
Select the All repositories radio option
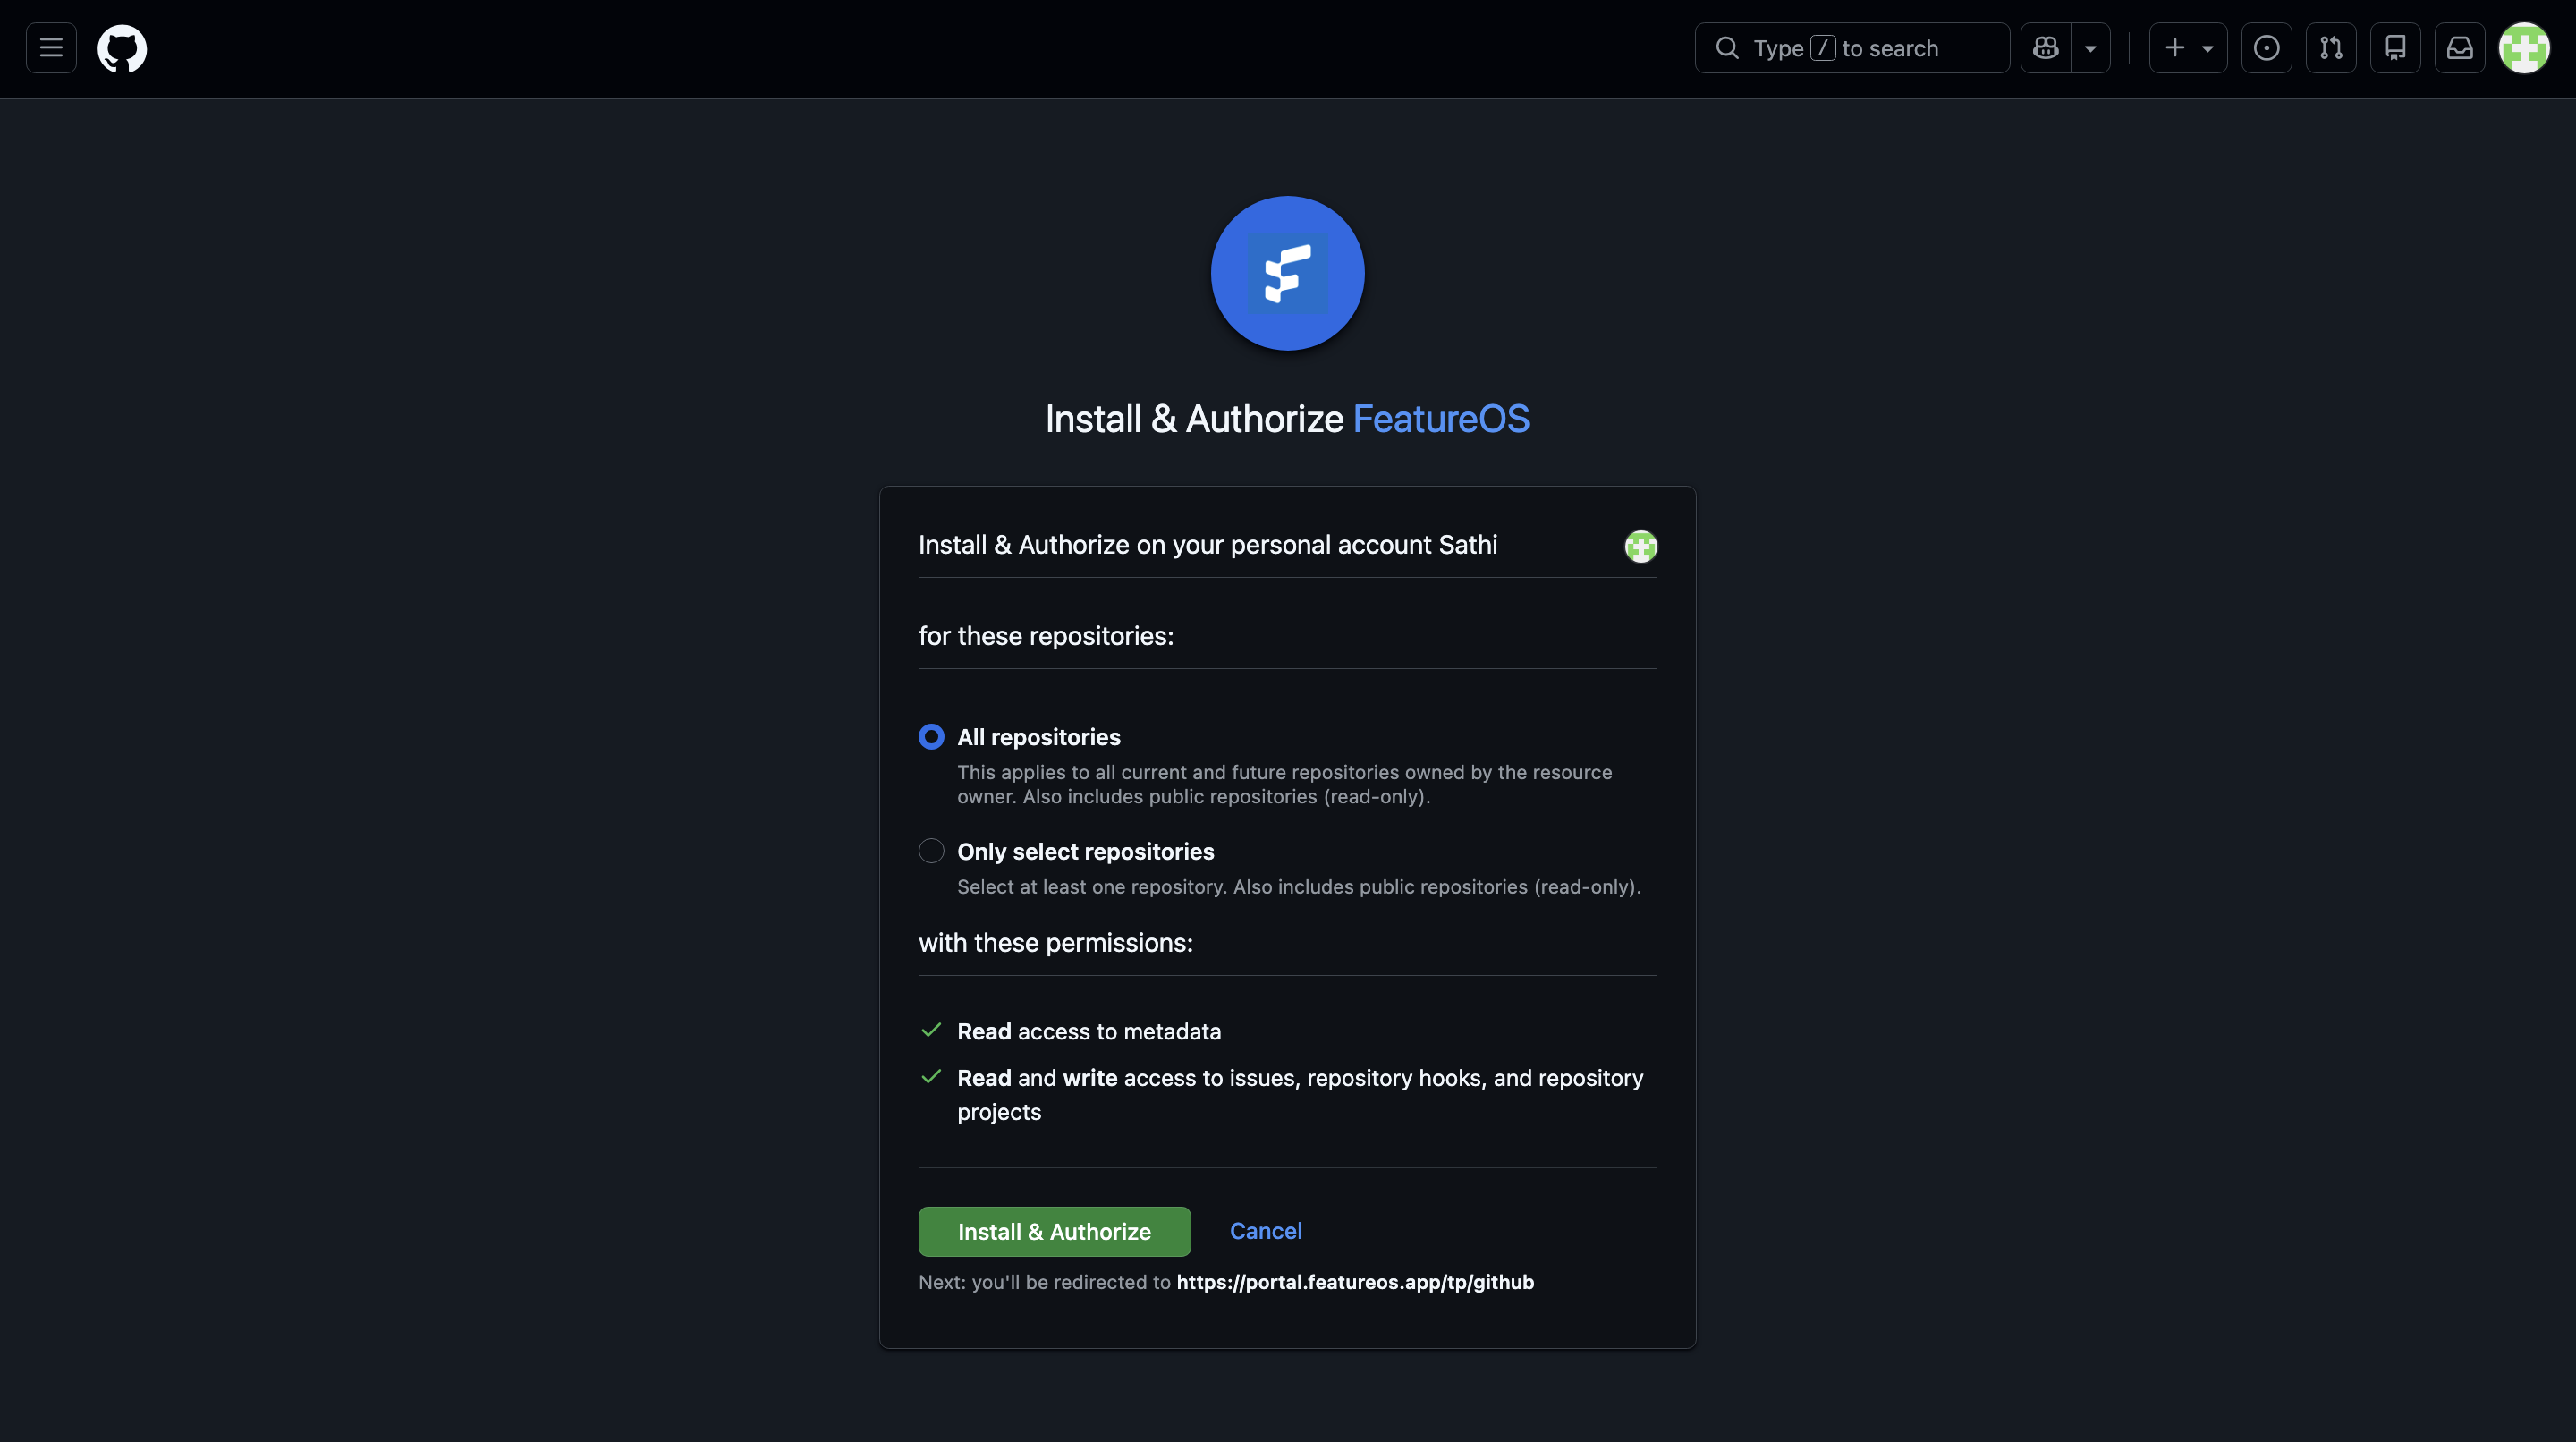(931, 737)
